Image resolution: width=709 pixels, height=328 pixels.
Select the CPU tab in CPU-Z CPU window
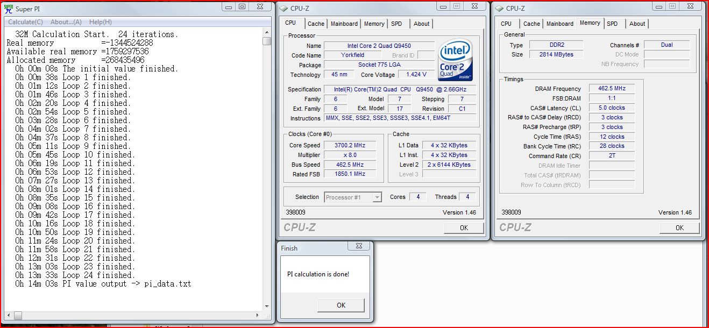[290, 23]
